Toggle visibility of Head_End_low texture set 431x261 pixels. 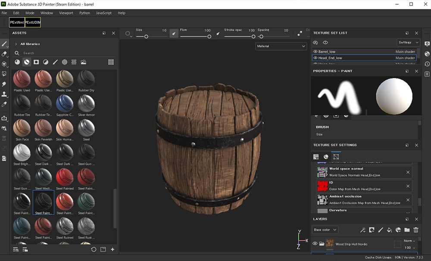315,58
